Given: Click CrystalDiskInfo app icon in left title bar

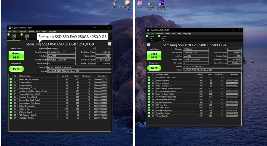Looking at the screenshot, I should pyautogui.click(x=10, y=27).
